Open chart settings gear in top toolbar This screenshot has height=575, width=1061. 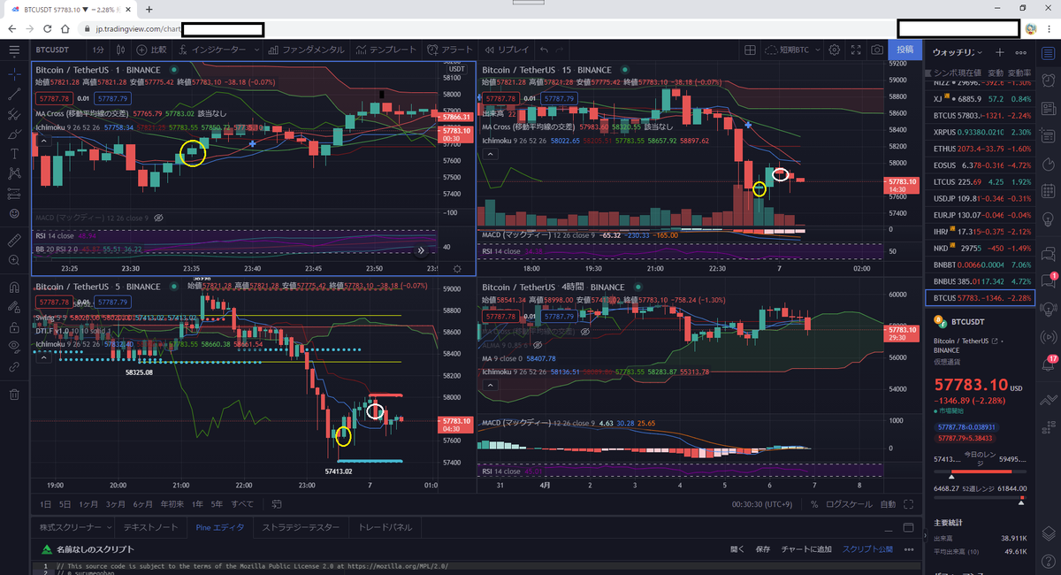coord(834,50)
